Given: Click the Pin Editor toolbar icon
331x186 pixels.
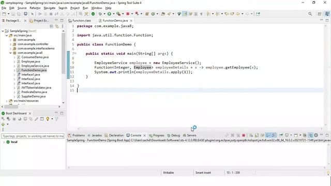Looking at the screenshot, I should 258,14.
